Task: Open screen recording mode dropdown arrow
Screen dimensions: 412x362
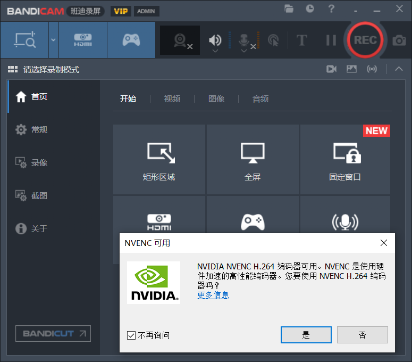Action: (x=53, y=40)
